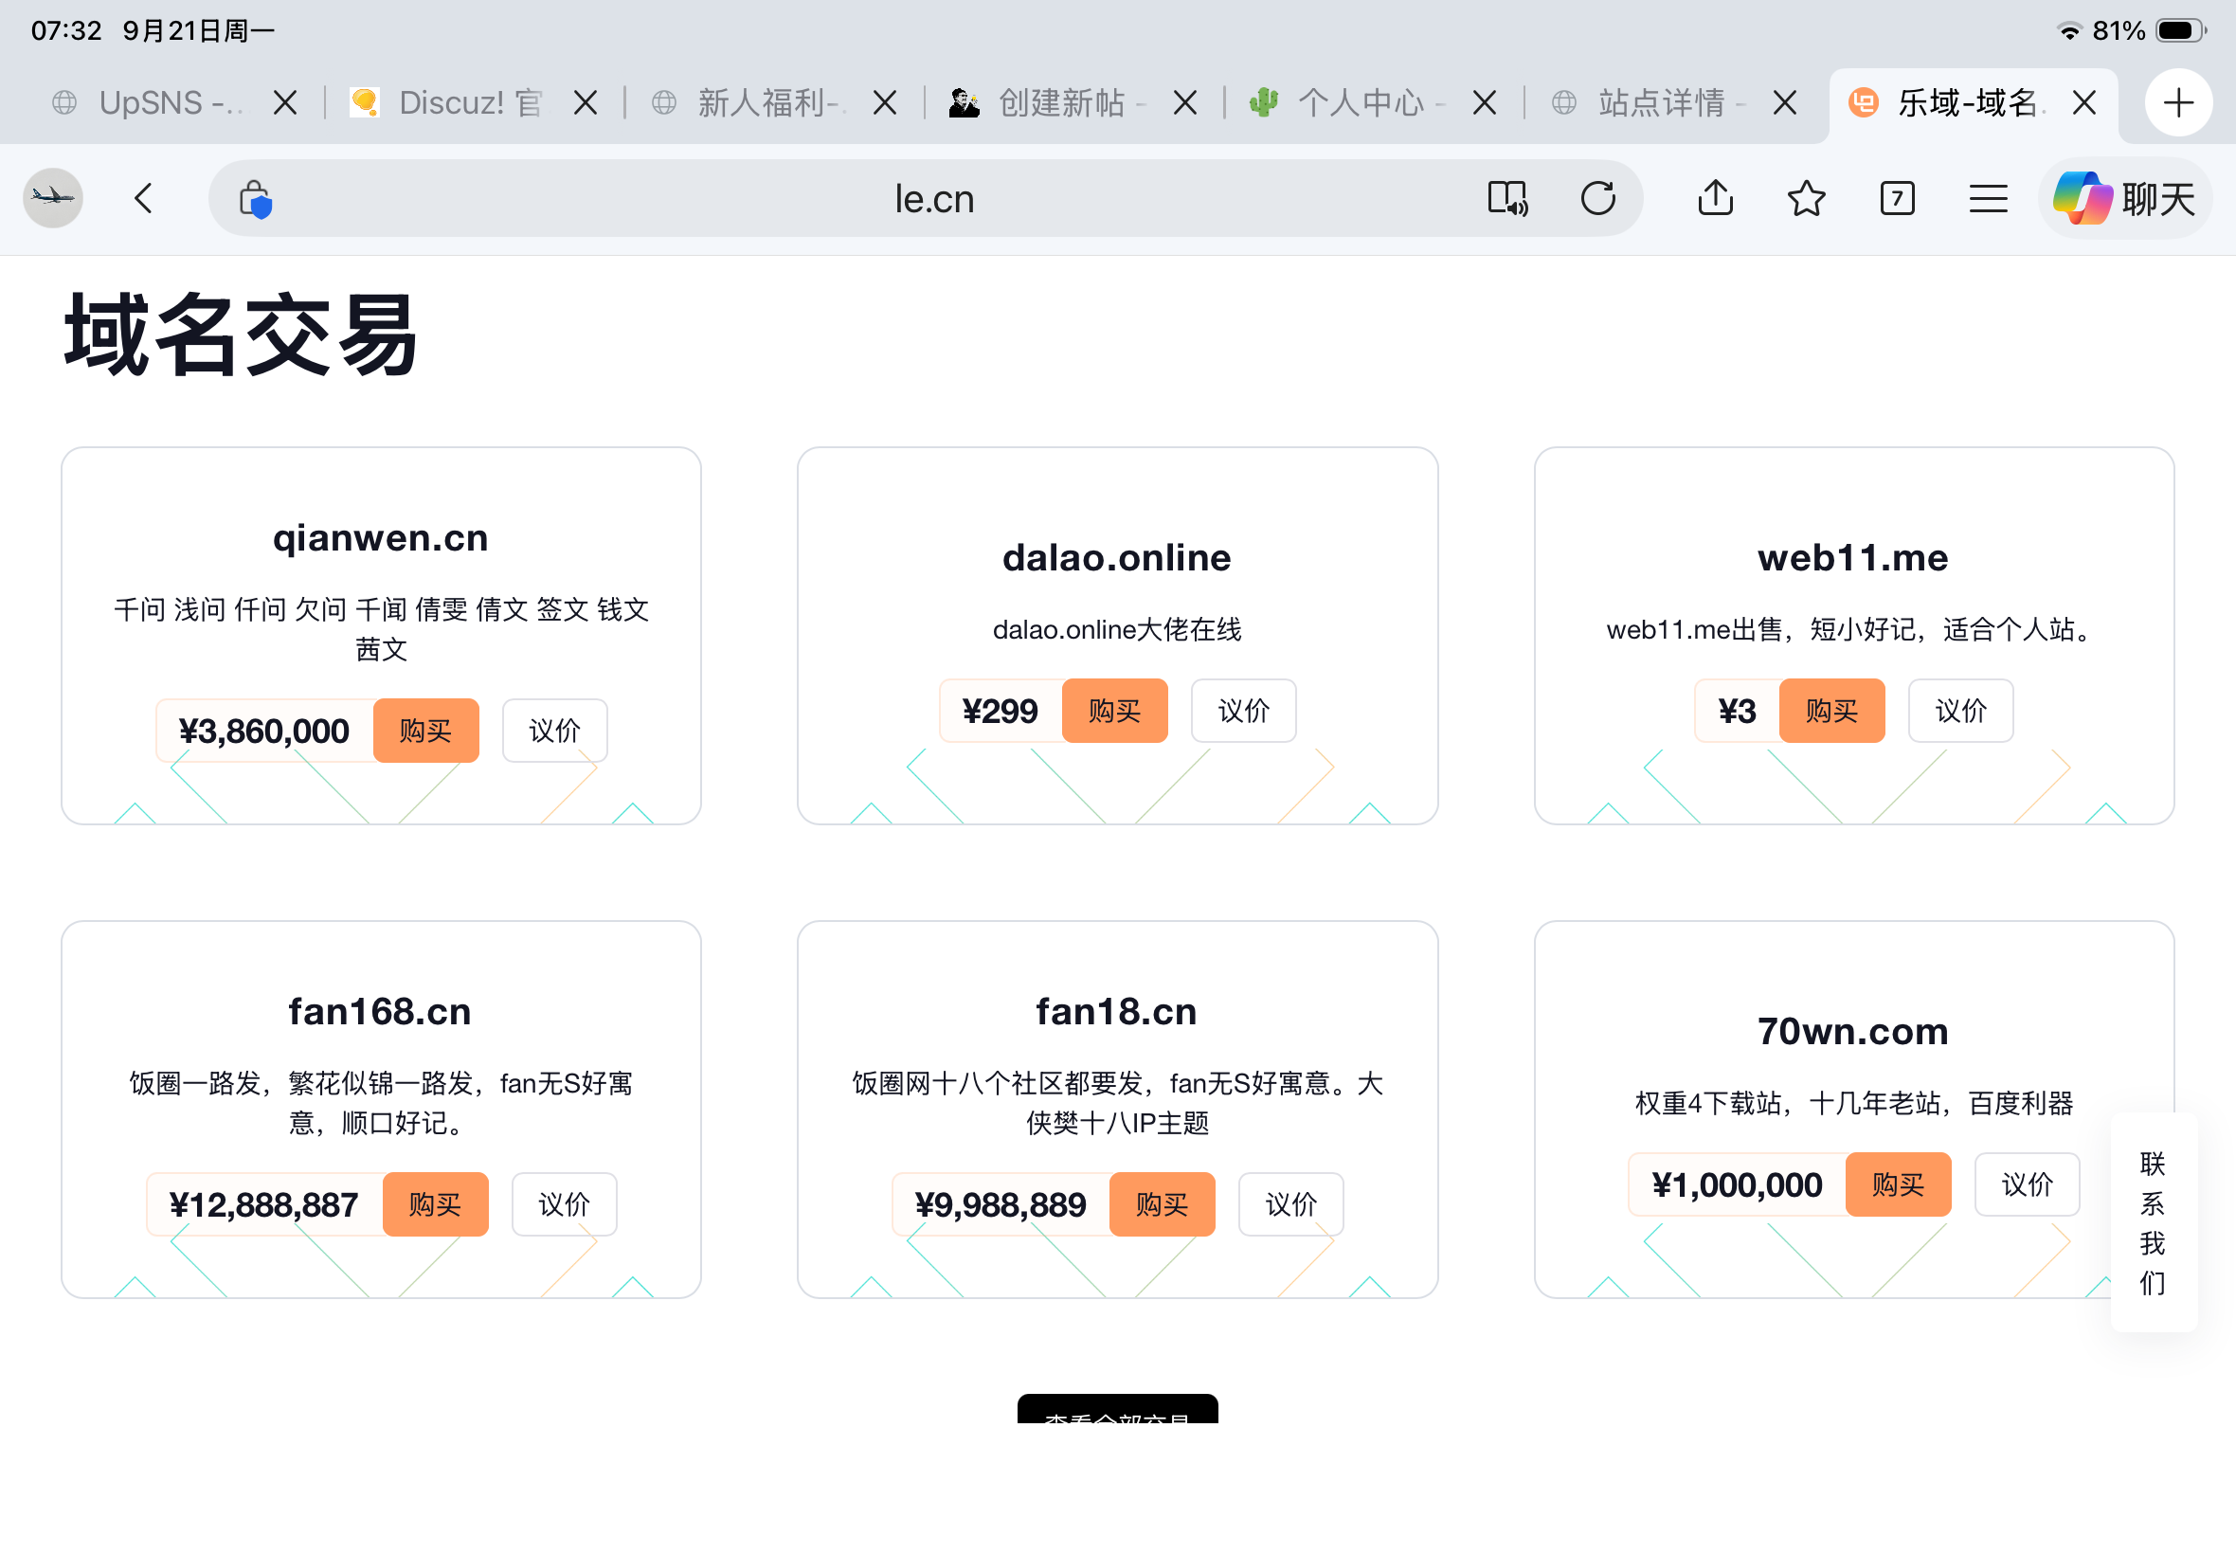
Task: Negotiate price for fan18.cn
Action: click(x=1290, y=1204)
